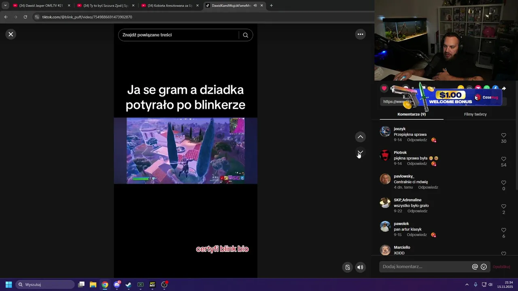Open the tab search dropdown arrow
The image size is (518, 291).
coord(5,6)
